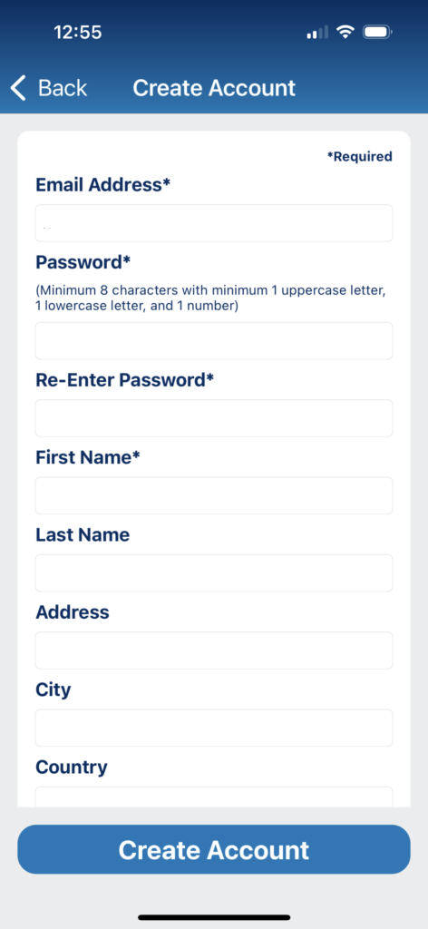Tap the Back chevron arrow icon
This screenshot has width=428, height=929.
coord(18,88)
